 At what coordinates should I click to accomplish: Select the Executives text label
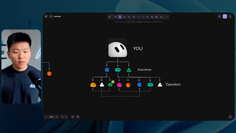[x=145, y=69]
